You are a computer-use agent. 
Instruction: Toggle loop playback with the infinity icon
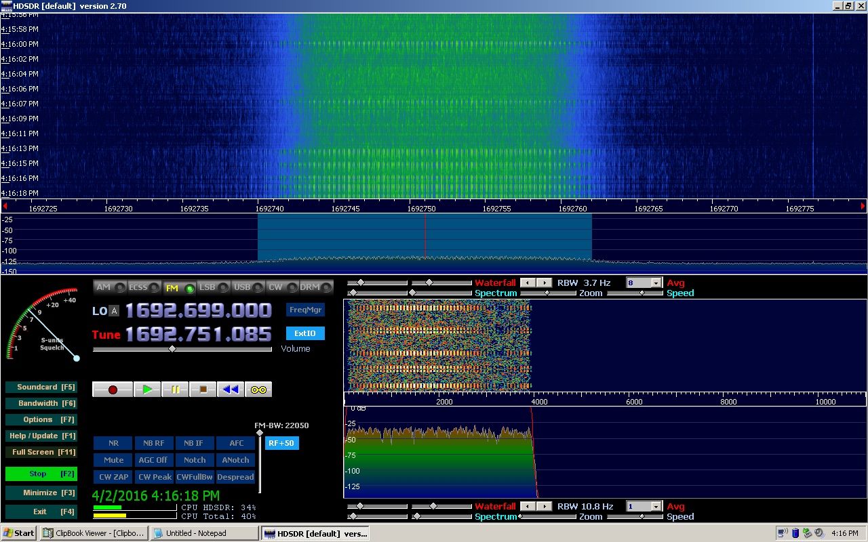coord(258,390)
